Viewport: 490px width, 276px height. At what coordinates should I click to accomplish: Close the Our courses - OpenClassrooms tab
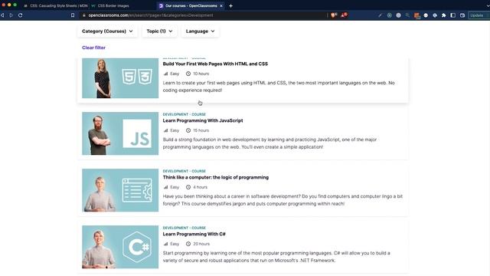click(221, 5)
